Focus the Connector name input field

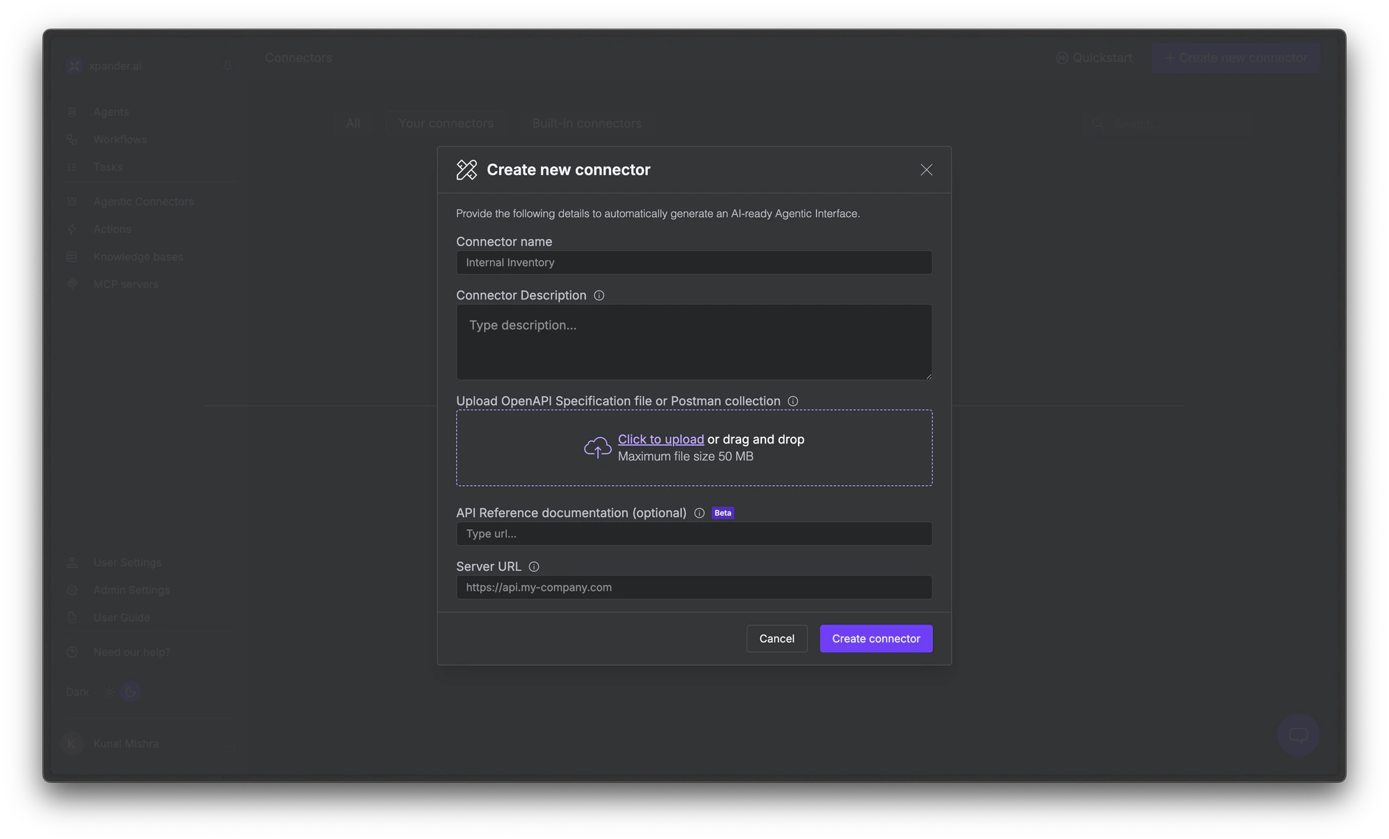point(693,262)
